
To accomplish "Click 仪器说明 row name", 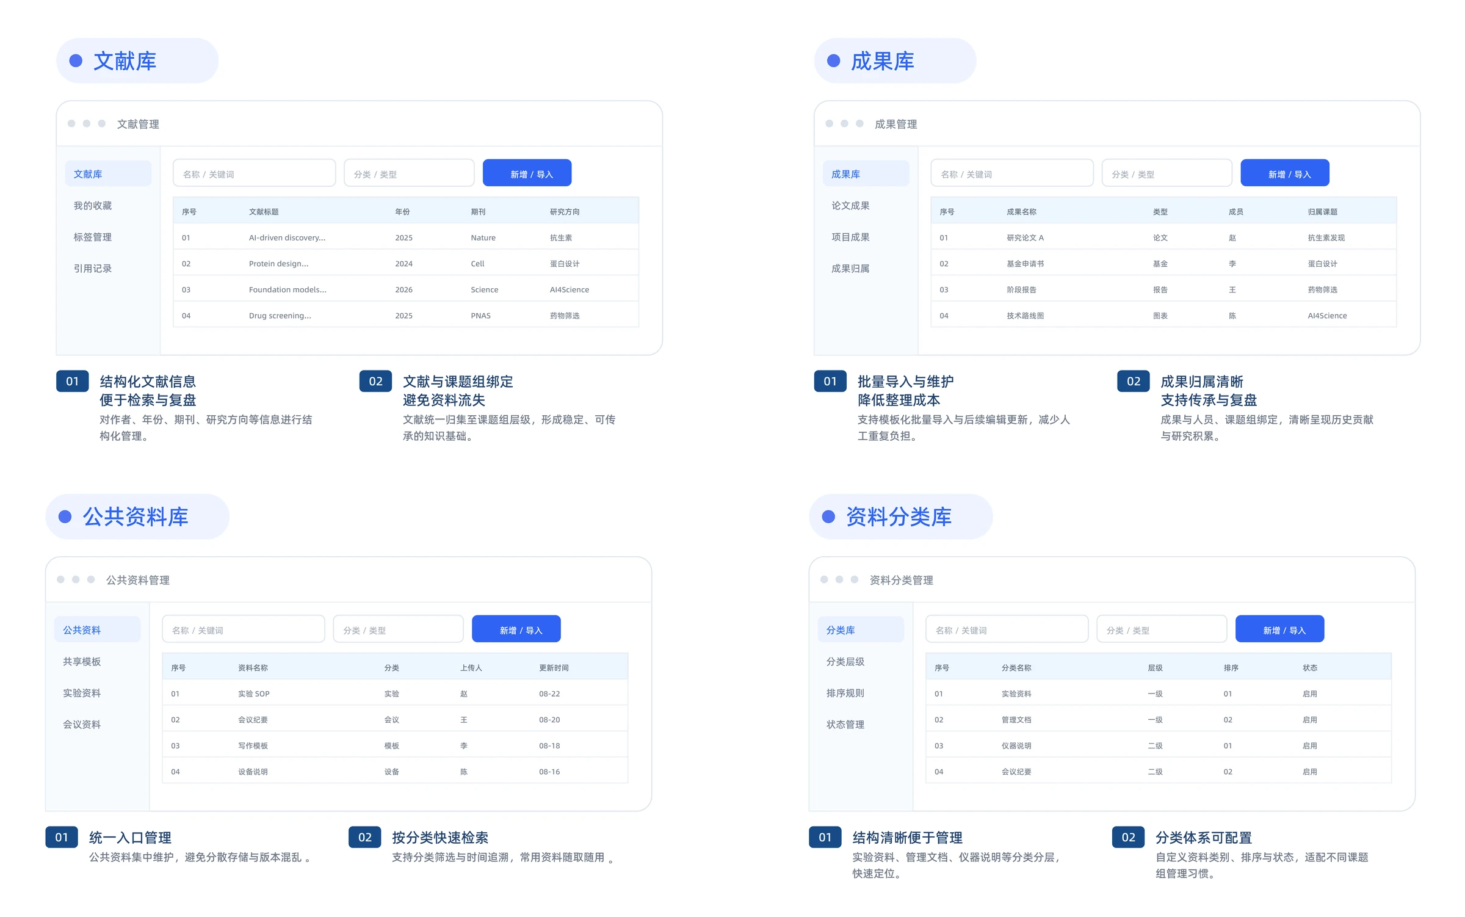I will 1016,745.
